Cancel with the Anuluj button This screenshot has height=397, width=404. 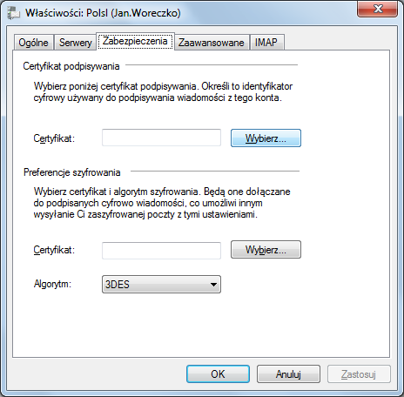point(288,374)
